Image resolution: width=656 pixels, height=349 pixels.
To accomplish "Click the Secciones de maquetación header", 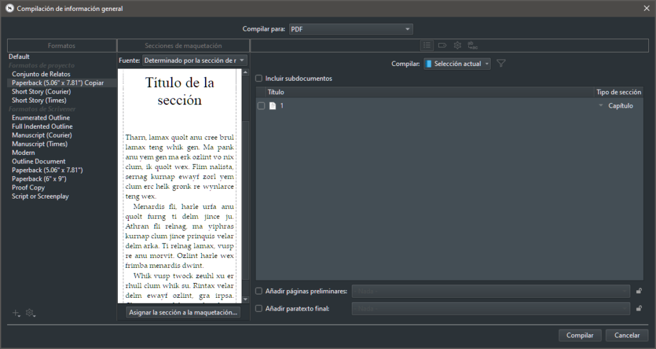I will coord(183,45).
